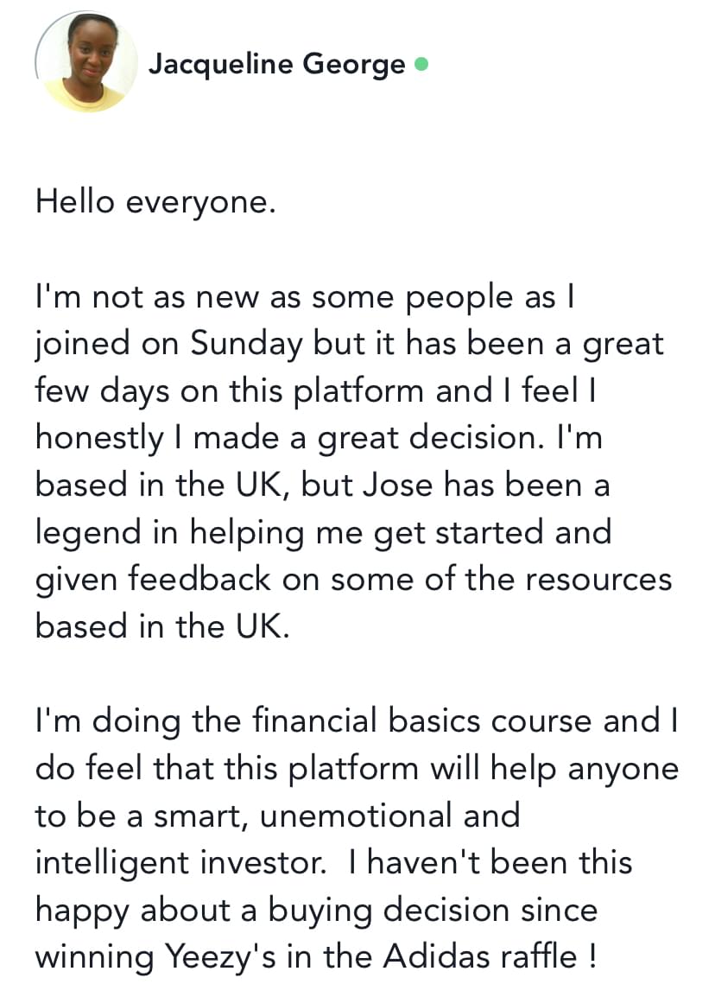This screenshot has width=715, height=984.
Task: Click the 'Hello everyone.' greeting line
Action: pyautogui.click(x=155, y=203)
